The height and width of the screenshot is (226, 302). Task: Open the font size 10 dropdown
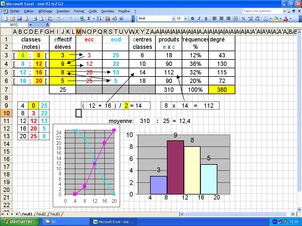click(185, 19)
